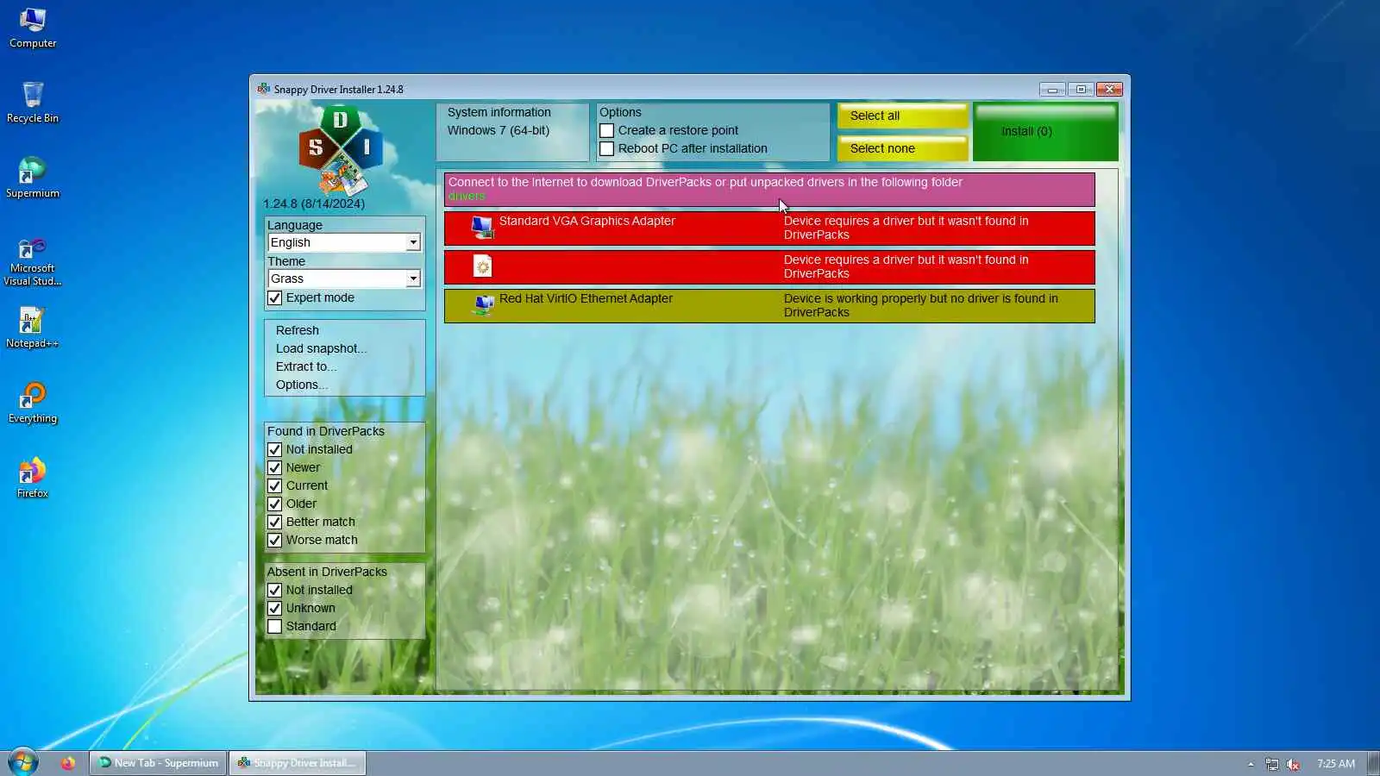Image resolution: width=1380 pixels, height=776 pixels.
Task: Click the Show desktop strip
Action: click(1374, 763)
